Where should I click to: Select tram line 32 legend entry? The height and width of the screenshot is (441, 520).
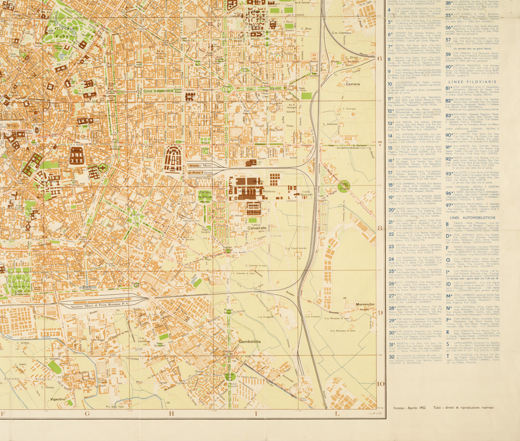[x=391, y=356]
